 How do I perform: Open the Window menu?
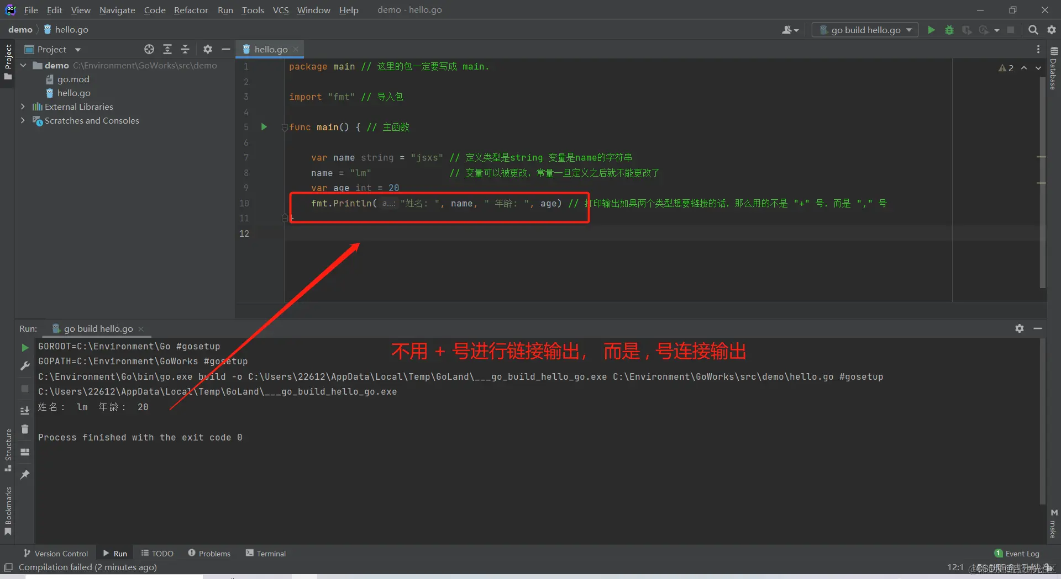(313, 10)
